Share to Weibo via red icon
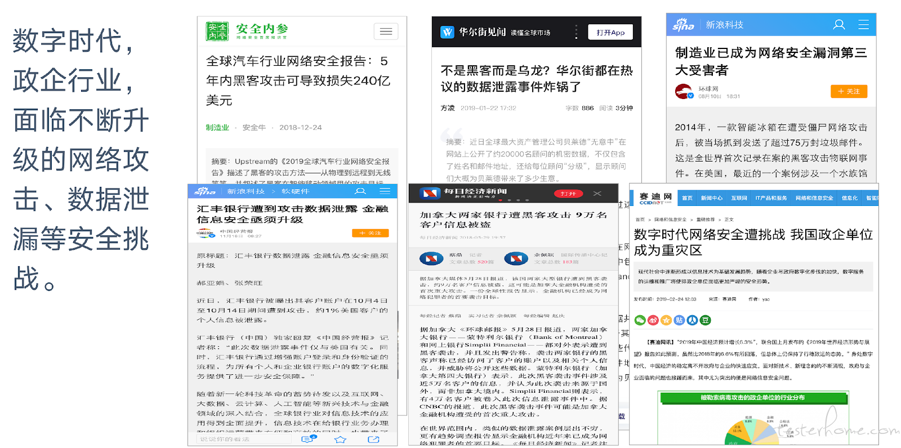Viewport: 901px width, 448px height. (653, 320)
